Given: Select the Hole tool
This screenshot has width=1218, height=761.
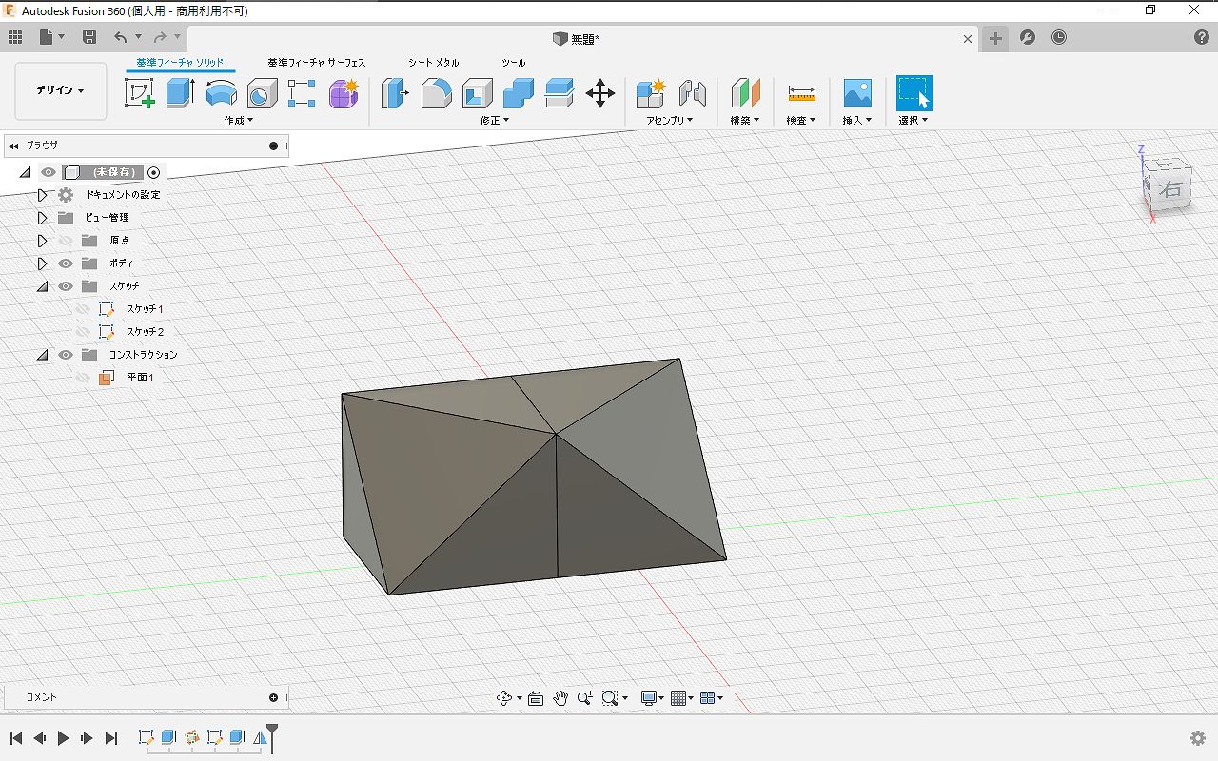Looking at the screenshot, I should coord(262,93).
